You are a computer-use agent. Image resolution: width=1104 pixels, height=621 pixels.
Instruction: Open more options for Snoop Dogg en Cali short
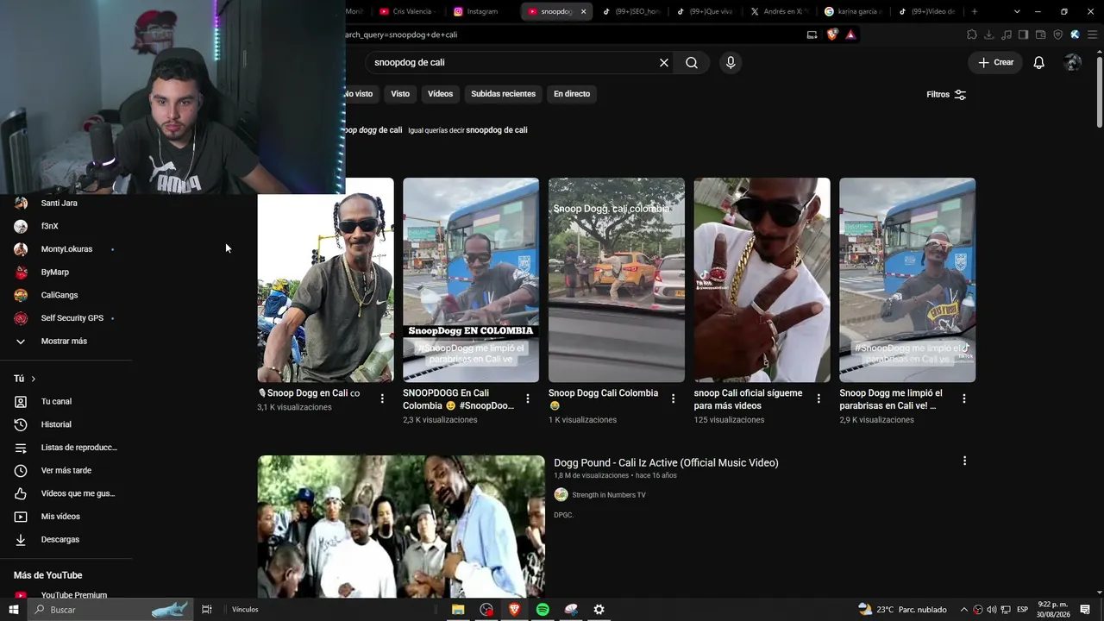[x=382, y=398]
